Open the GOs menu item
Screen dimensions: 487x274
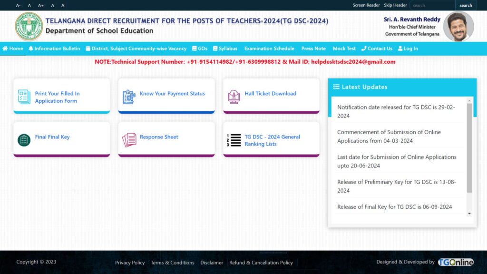(x=200, y=49)
